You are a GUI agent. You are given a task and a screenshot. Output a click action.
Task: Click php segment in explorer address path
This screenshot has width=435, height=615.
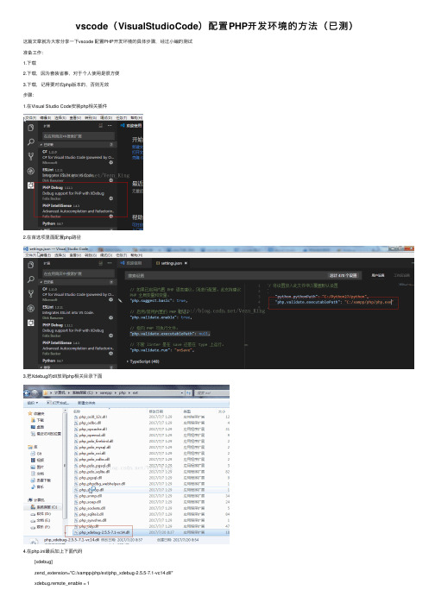pos(122,392)
